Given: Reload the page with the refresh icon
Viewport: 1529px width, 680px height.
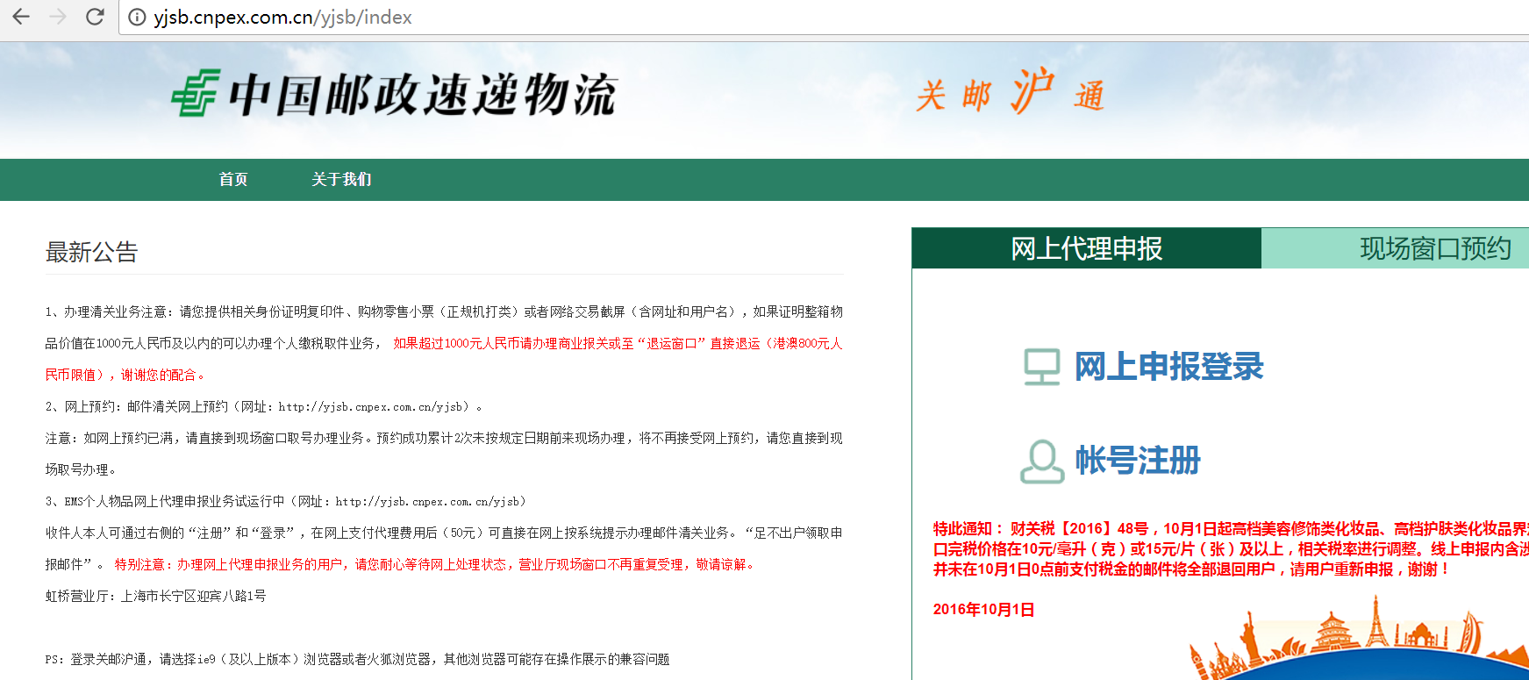Looking at the screenshot, I should coord(95,17).
